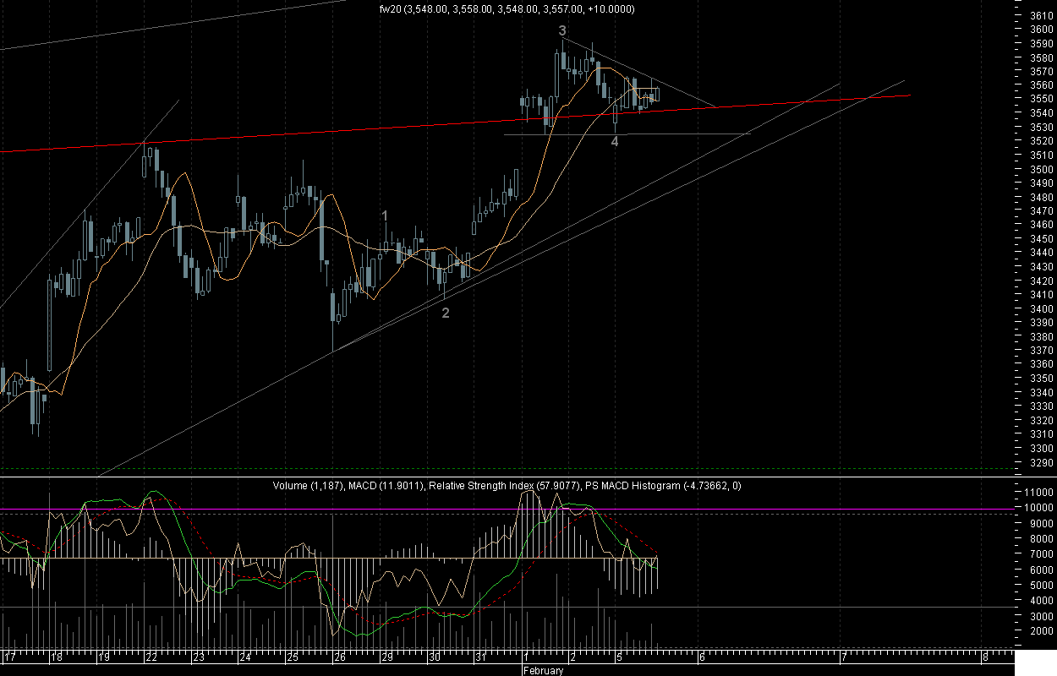Select the 3600 price axis label
The height and width of the screenshot is (676, 1057).
(1041, 29)
